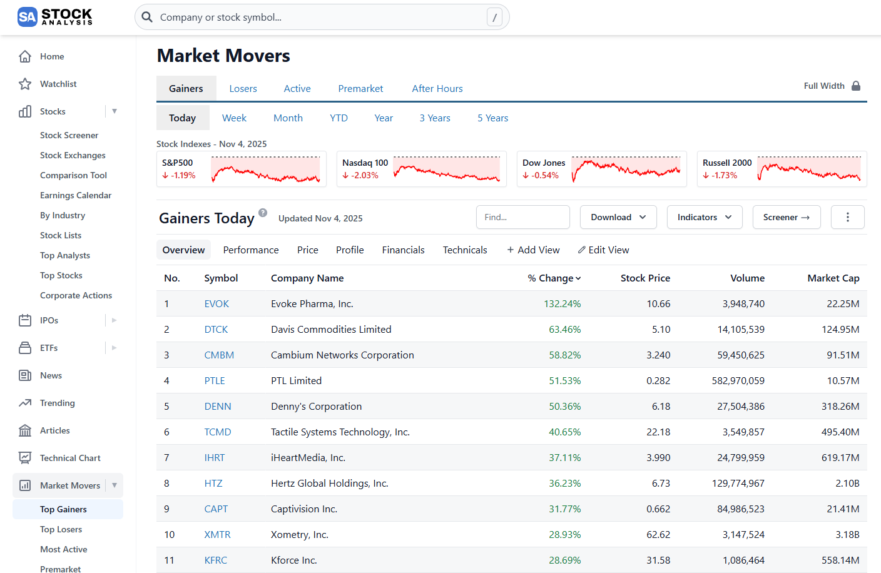
Task: Click the Technical Chart icon
Action: tap(24, 457)
